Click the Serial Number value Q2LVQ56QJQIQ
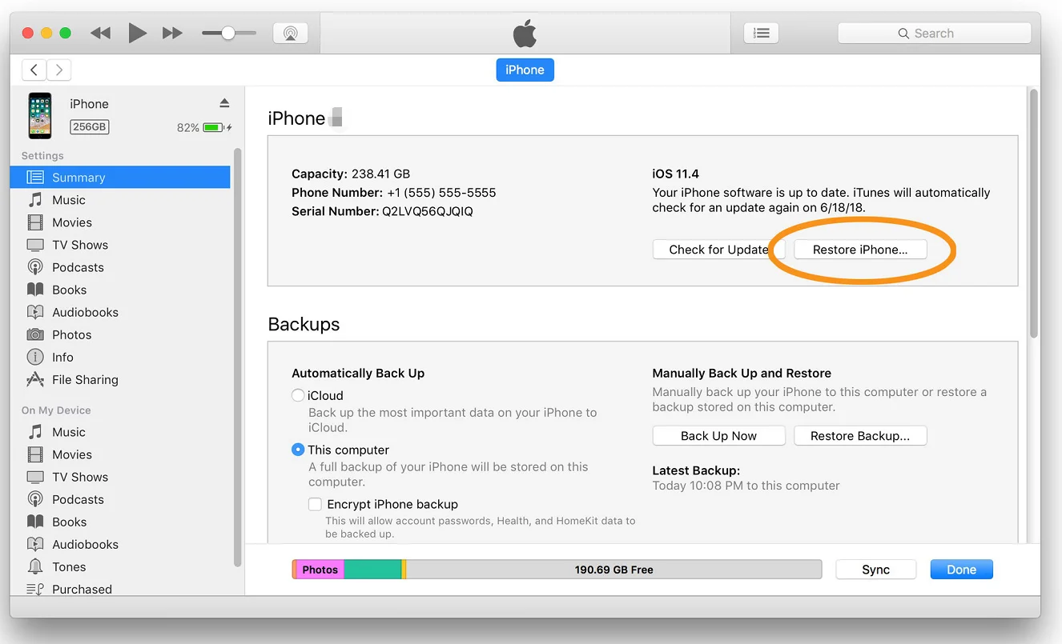The image size is (1062, 644). tap(428, 211)
